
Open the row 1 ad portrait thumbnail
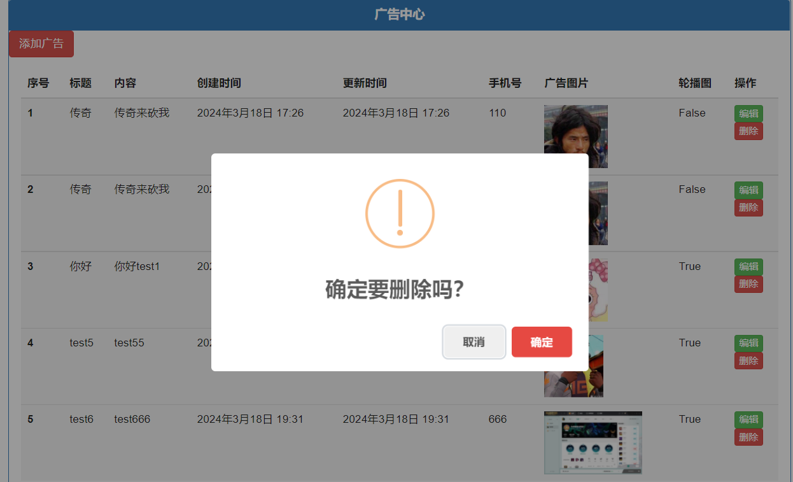coord(576,129)
